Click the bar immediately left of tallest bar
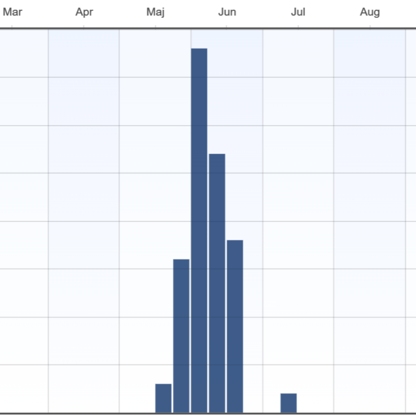Image resolution: width=416 pixels, height=419 pixels. point(181,336)
